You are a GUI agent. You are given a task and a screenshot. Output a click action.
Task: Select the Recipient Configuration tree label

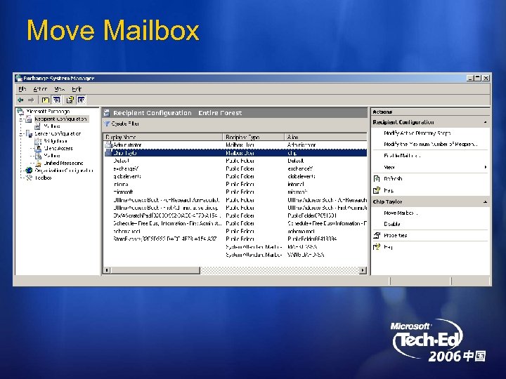60,119
